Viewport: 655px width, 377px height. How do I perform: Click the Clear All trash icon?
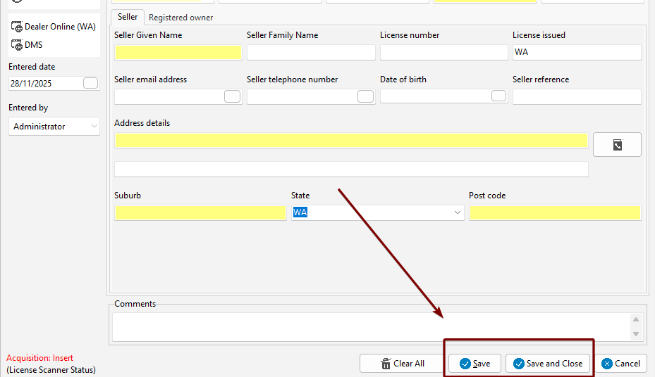pos(385,364)
